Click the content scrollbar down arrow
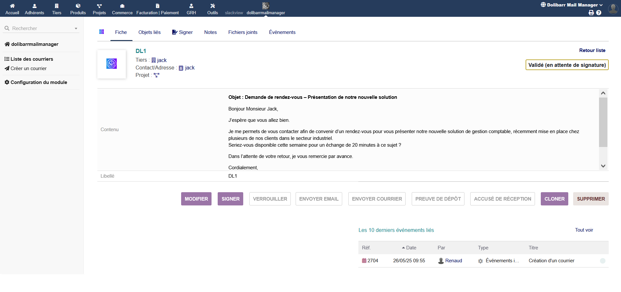The image size is (621, 292). (603, 166)
